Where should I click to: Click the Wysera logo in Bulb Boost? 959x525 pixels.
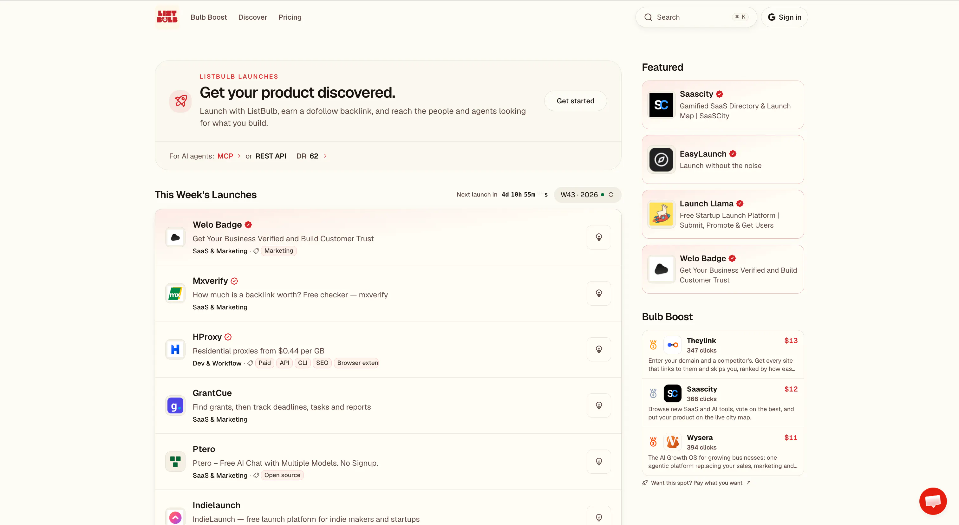672,442
